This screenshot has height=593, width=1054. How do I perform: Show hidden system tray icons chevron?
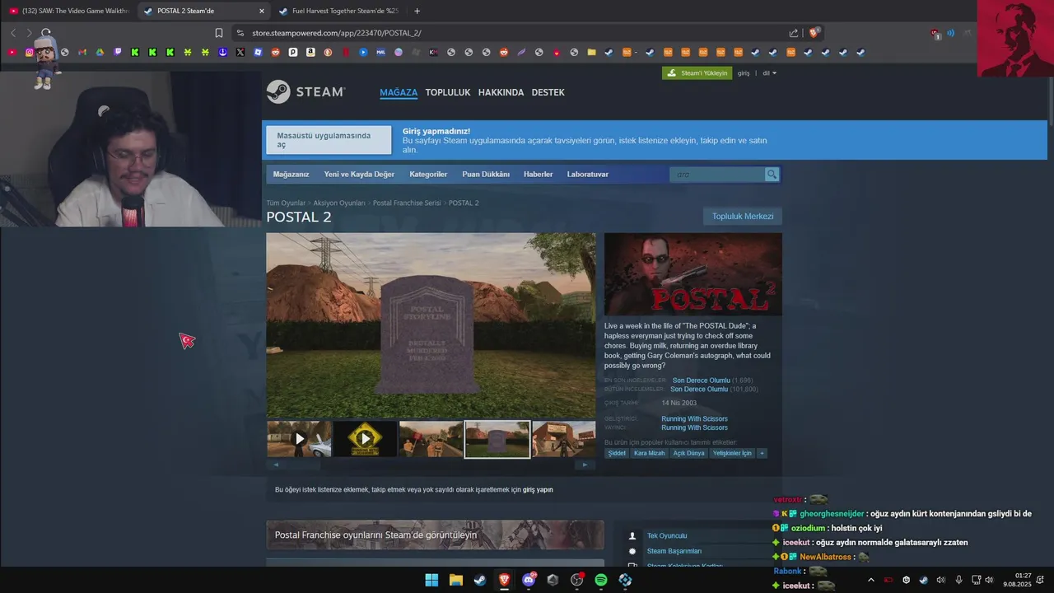coord(871,580)
